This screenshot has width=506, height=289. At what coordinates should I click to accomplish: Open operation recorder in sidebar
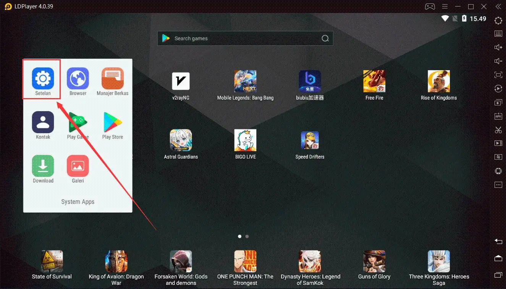(498, 89)
